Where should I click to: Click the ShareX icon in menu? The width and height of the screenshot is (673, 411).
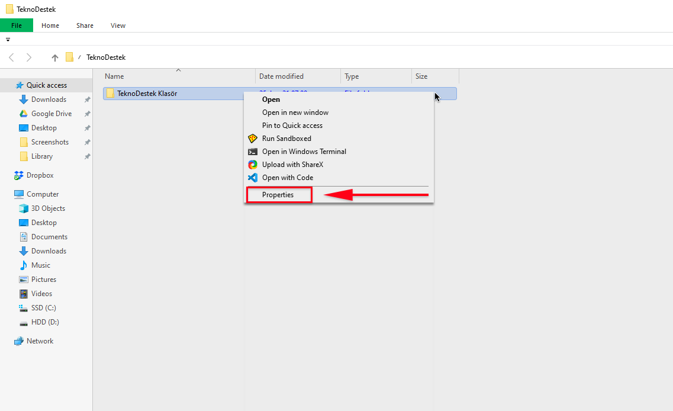[x=252, y=165]
